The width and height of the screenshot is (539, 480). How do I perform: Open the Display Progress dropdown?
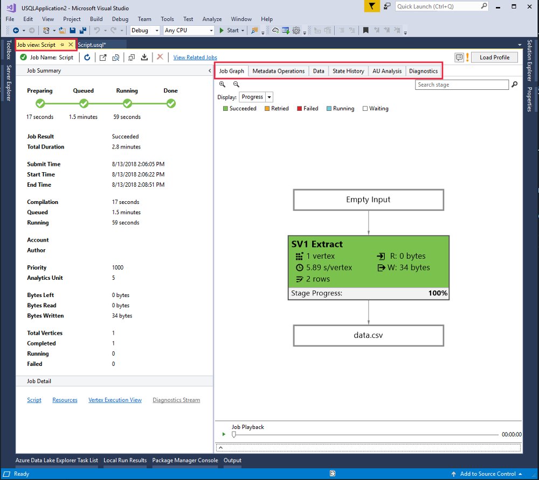coord(267,97)
